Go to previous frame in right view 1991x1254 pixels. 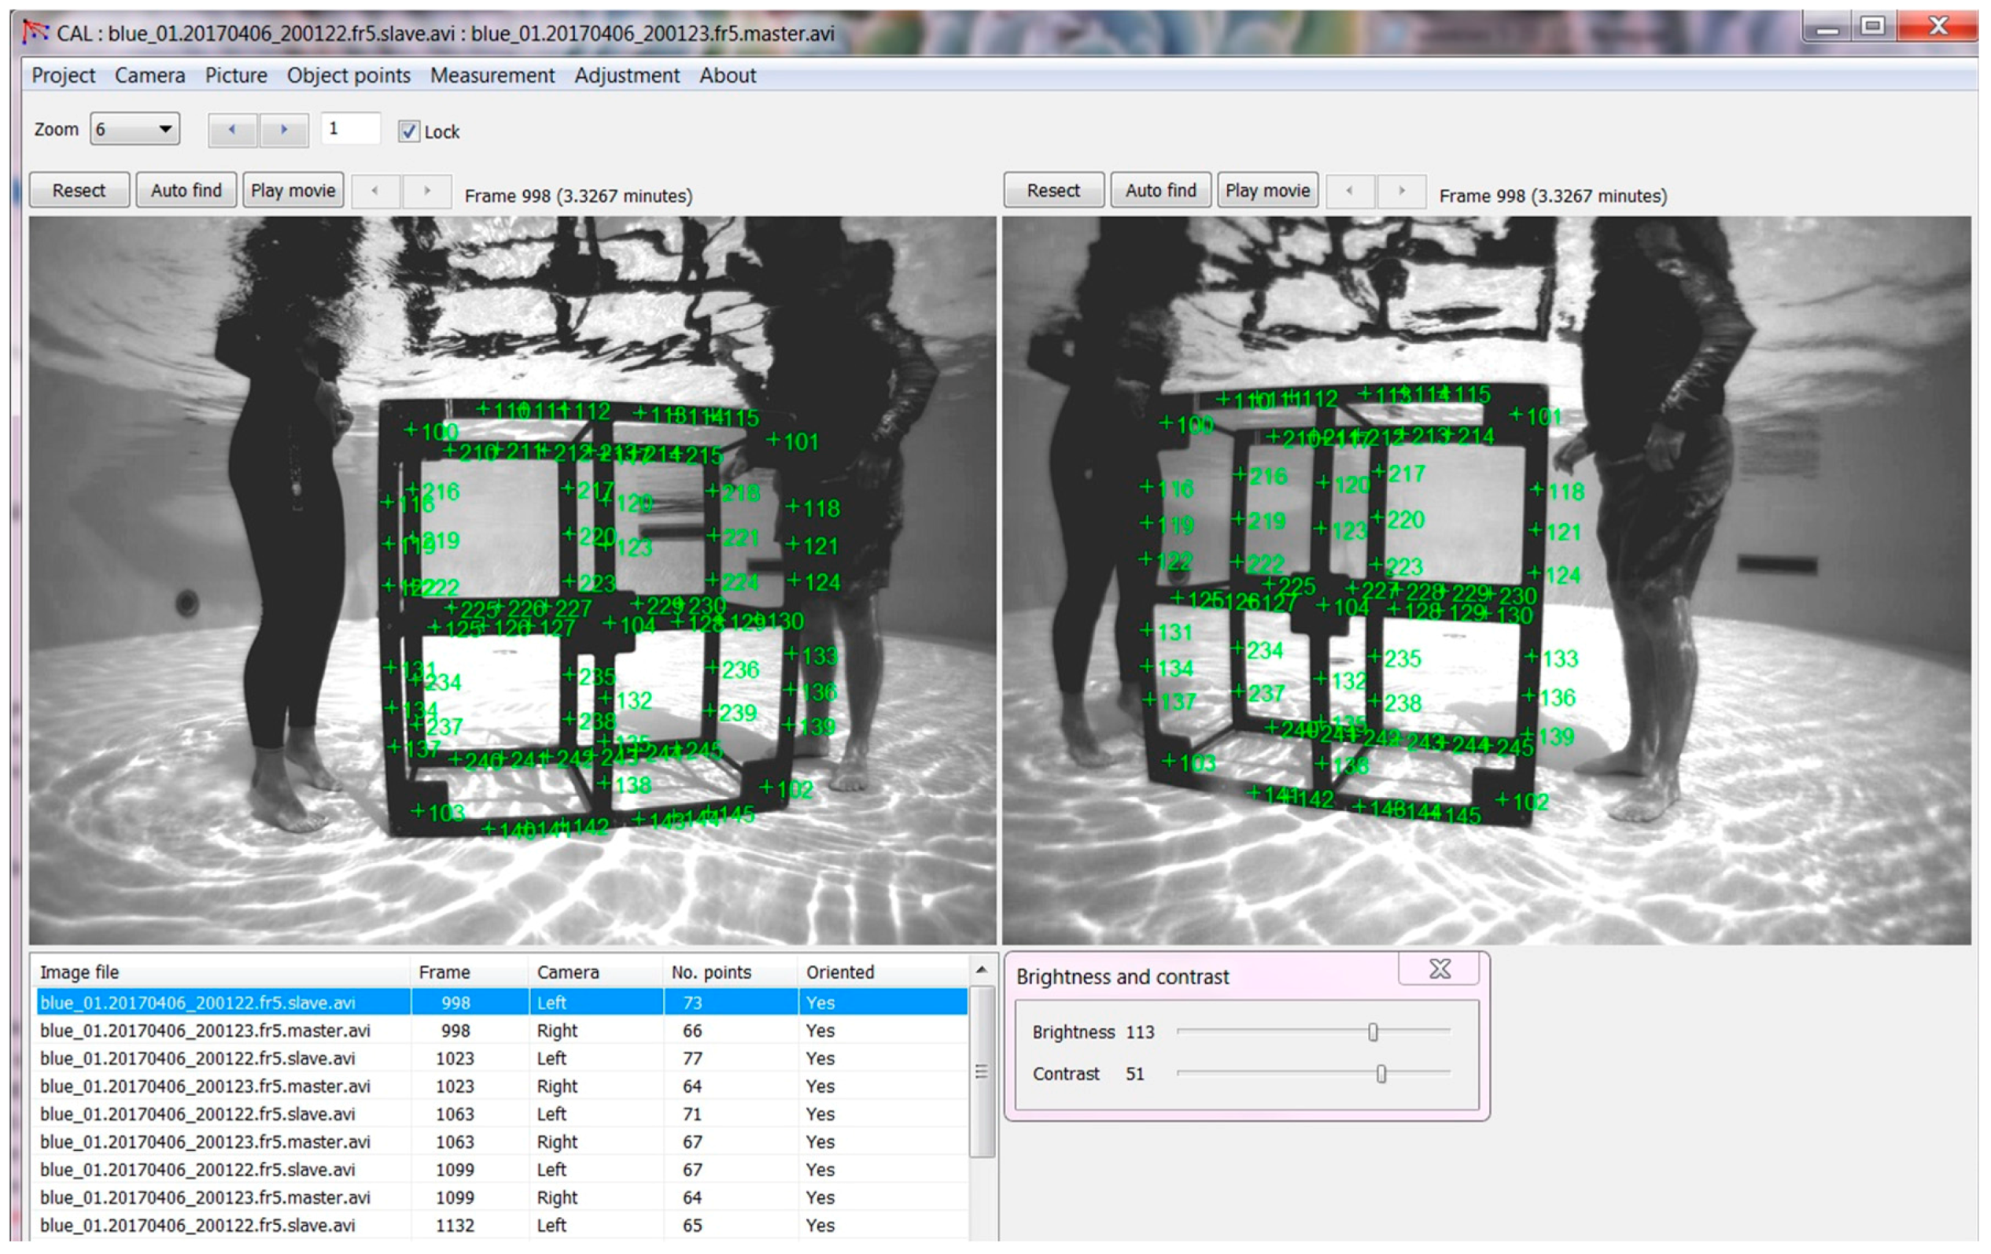tap(1349, 191)
